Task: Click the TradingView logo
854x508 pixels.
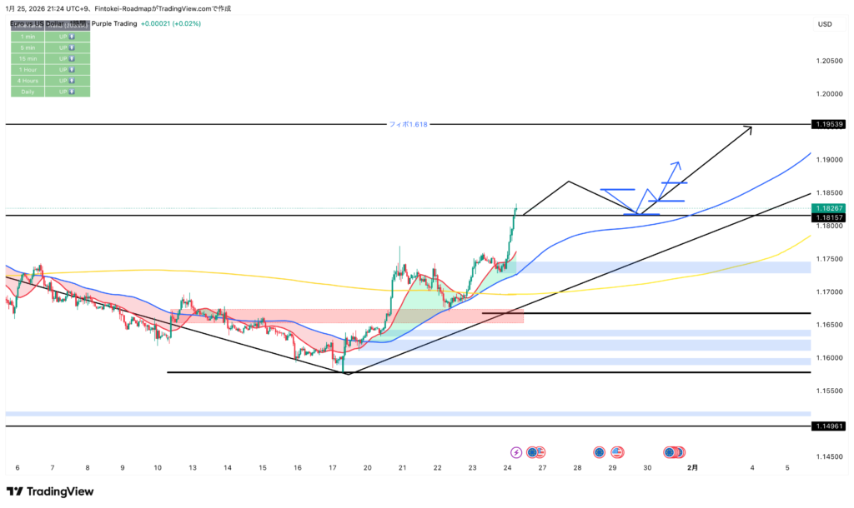Action: pos(50,492)
